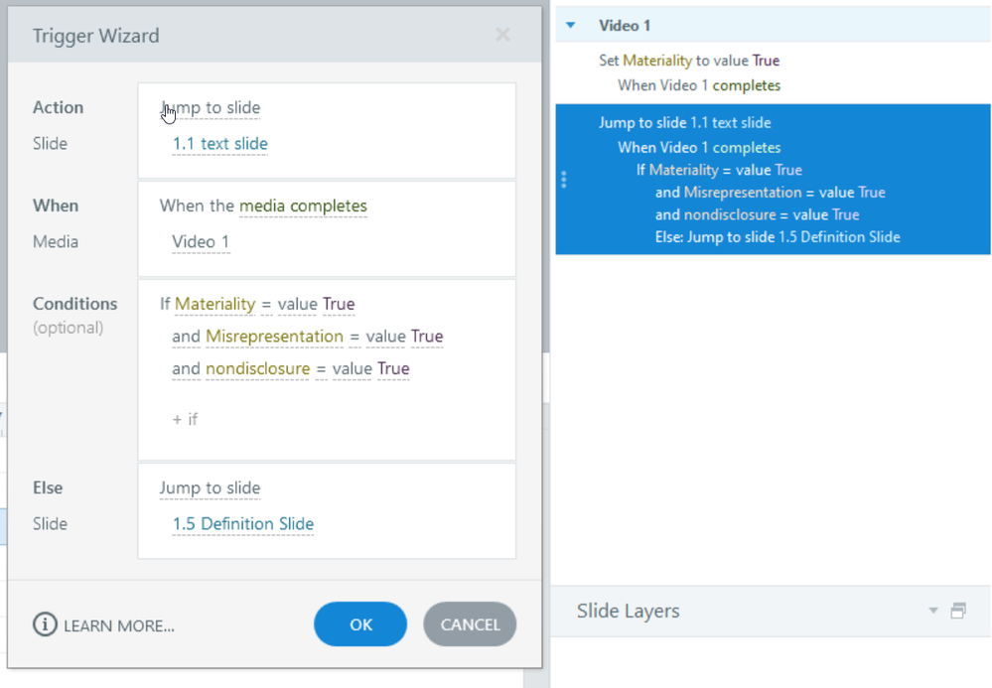Click 'If Materiality = value True' in triggers panel
This screenshot has width=992, height=688.
click(x=719, y=170)
